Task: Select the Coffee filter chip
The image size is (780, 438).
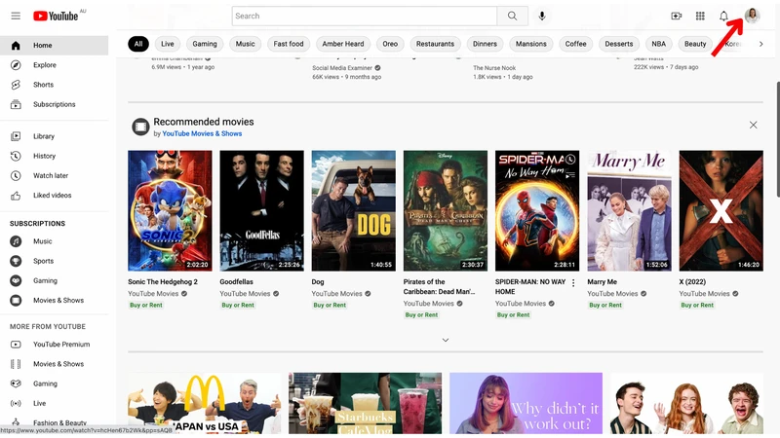Action: pos(575,44)
